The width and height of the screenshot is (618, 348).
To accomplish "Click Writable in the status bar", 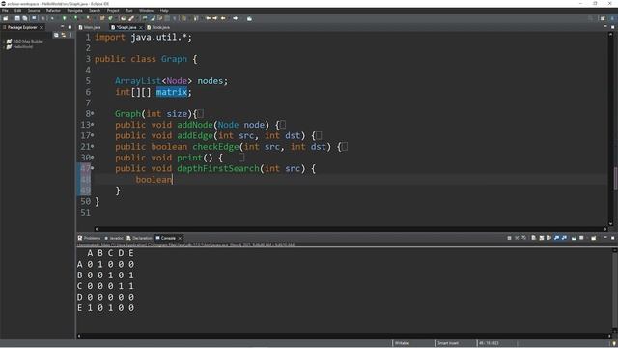I will tap(402, 343).
